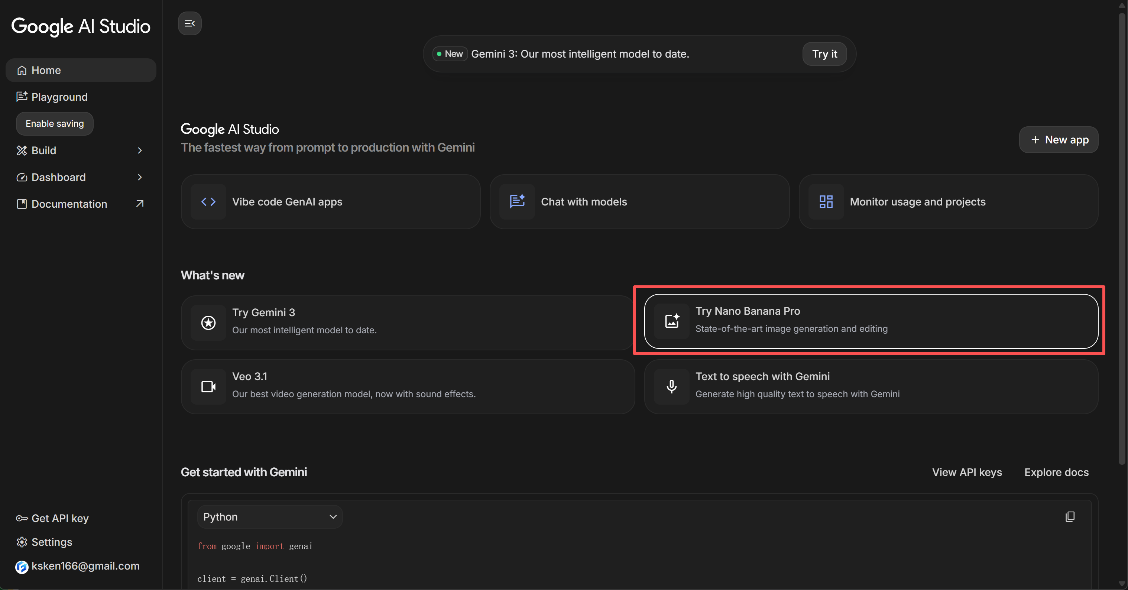Click the "Get started with Gemini" heading
The image size is (1128, 590).
[x=244, y=472]
